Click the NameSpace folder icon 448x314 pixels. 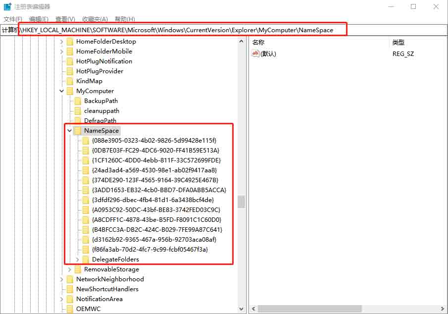pyautogui.click(x=78, y=131)
